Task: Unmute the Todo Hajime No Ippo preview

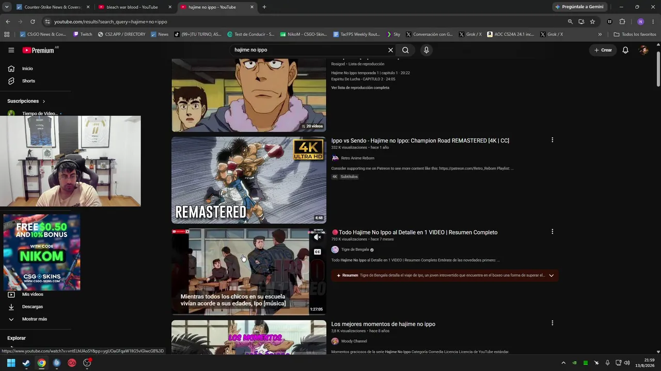Action: pos(317,238)
